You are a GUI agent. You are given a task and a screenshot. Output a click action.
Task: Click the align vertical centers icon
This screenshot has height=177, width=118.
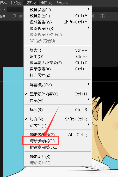(x=21, y=16)
